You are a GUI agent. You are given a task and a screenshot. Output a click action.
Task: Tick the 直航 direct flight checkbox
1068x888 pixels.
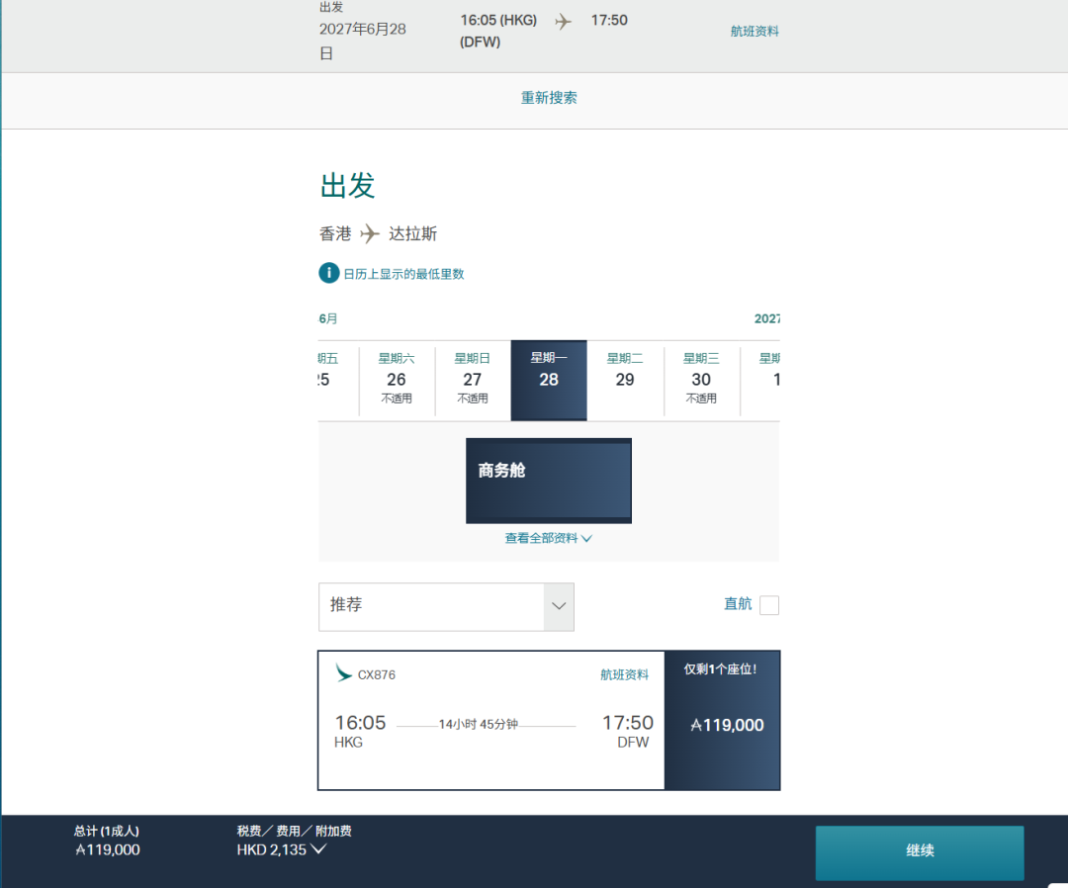click(769, 605)
